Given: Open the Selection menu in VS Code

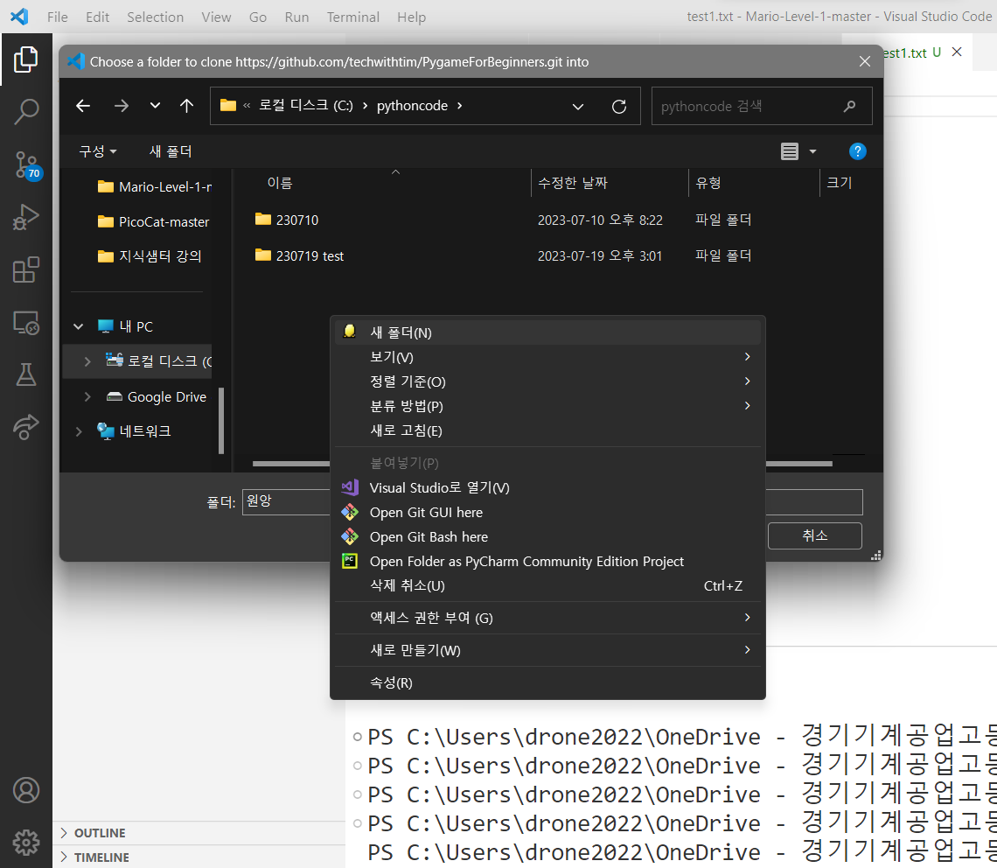Looking at the screenshot, I should [155, 17].
